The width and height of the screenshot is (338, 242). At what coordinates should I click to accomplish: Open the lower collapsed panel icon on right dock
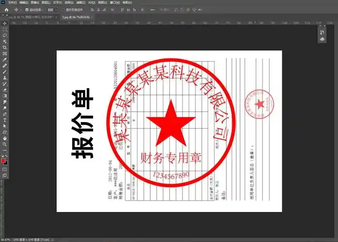coord(322,39)
